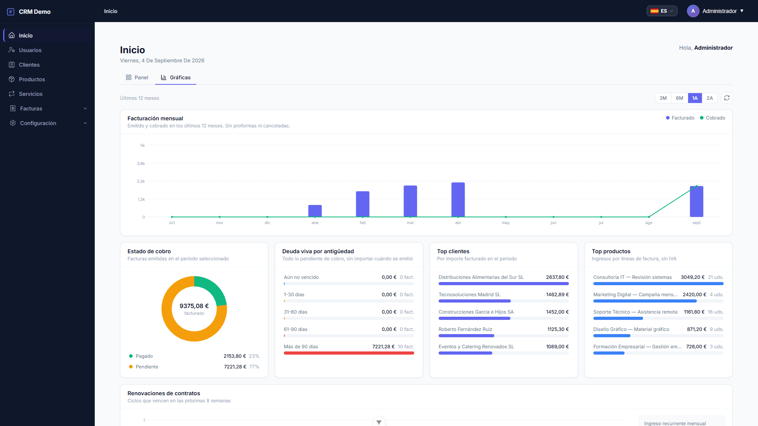Screen dimensions: 758x426
Task: Toggle the Facturado legend series
Action: coord(680,118)
